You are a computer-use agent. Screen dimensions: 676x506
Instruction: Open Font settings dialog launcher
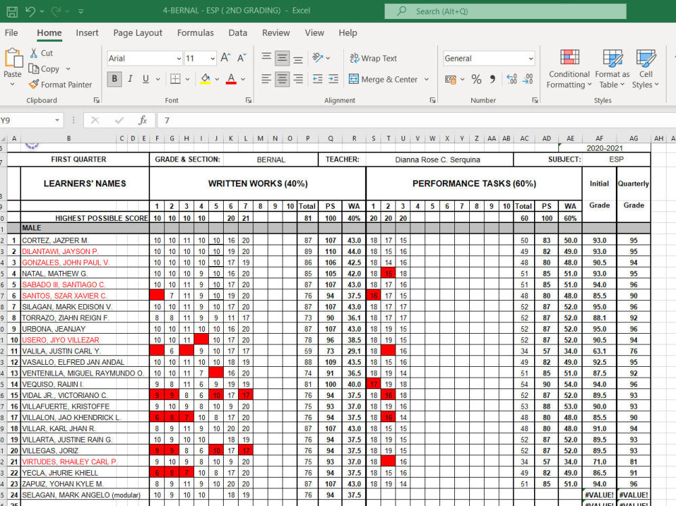(x=249, y=100)
